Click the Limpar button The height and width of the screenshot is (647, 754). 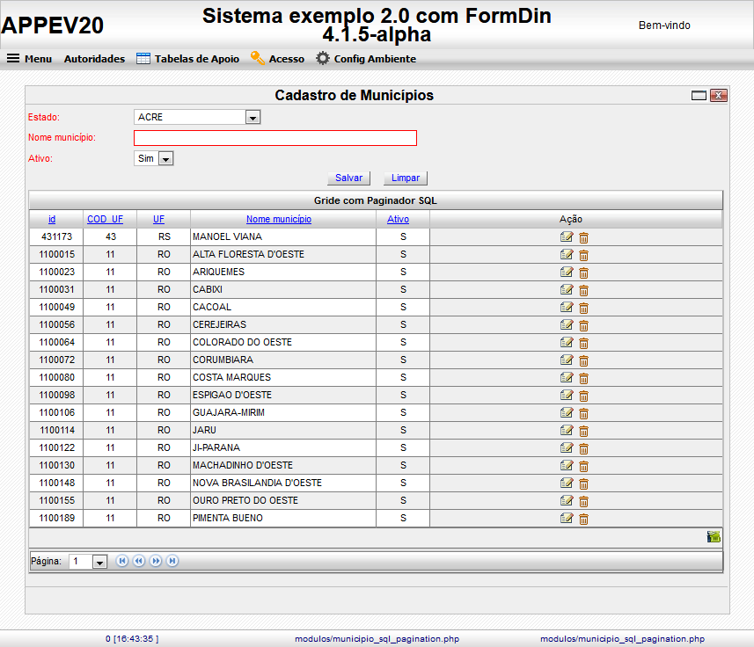point(405,178)
